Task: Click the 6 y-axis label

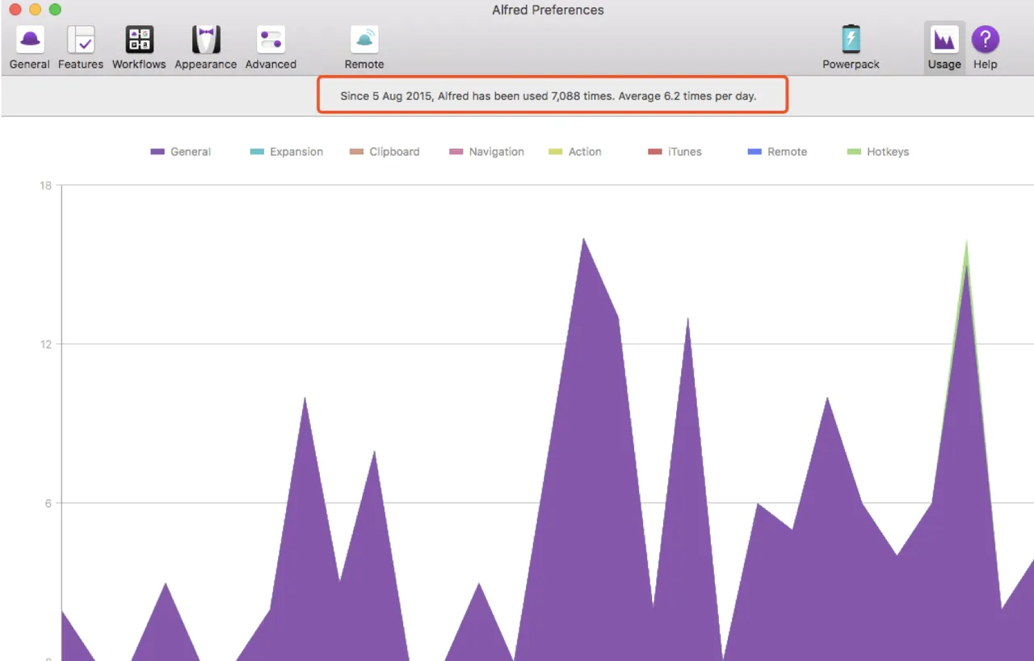Action: click(48, 503)
